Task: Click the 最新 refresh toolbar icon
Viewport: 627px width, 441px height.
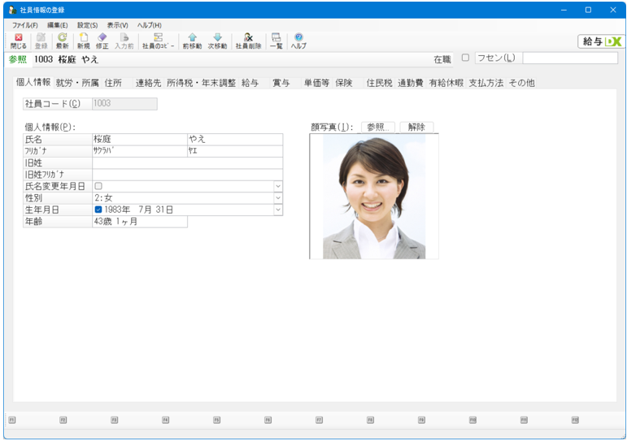Action: click(x=63, y=41)
